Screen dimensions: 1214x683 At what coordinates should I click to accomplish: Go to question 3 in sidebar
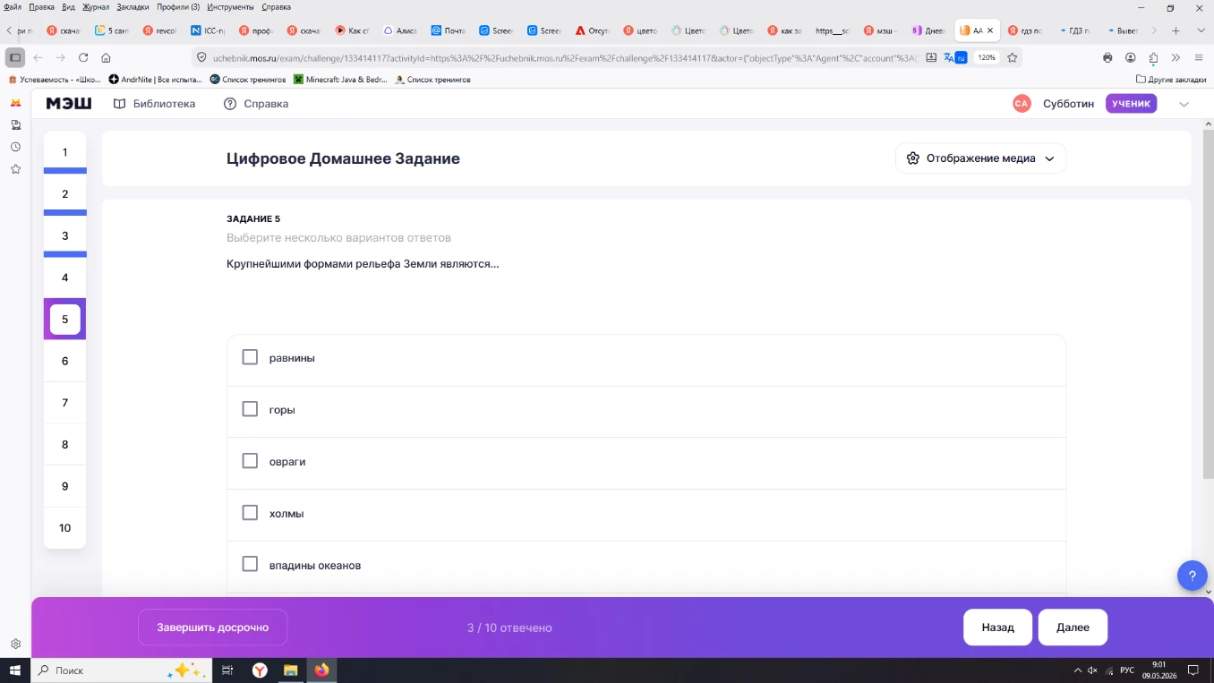pos(64,236)
